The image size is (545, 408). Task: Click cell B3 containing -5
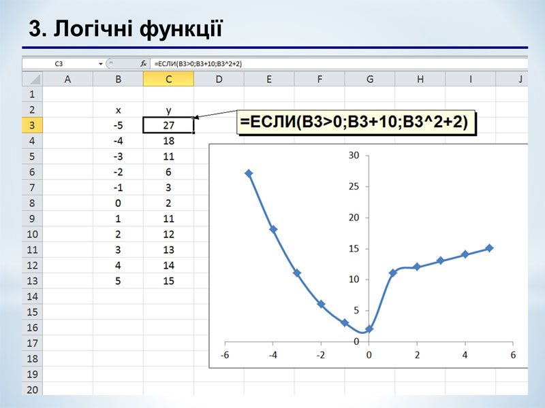pyautogui.click(x=119, y=125)
